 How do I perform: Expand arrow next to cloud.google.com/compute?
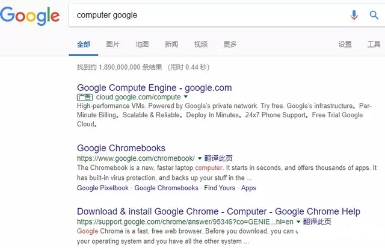[x=186, y=97]
